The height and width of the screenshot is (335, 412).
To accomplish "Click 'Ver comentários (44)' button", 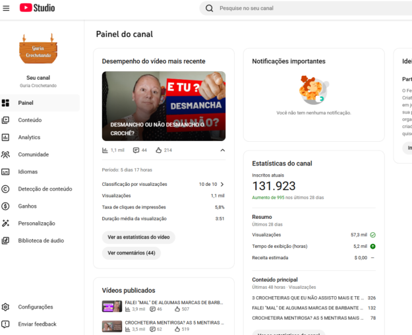I will pyautogui.click(x=131, y=253).
